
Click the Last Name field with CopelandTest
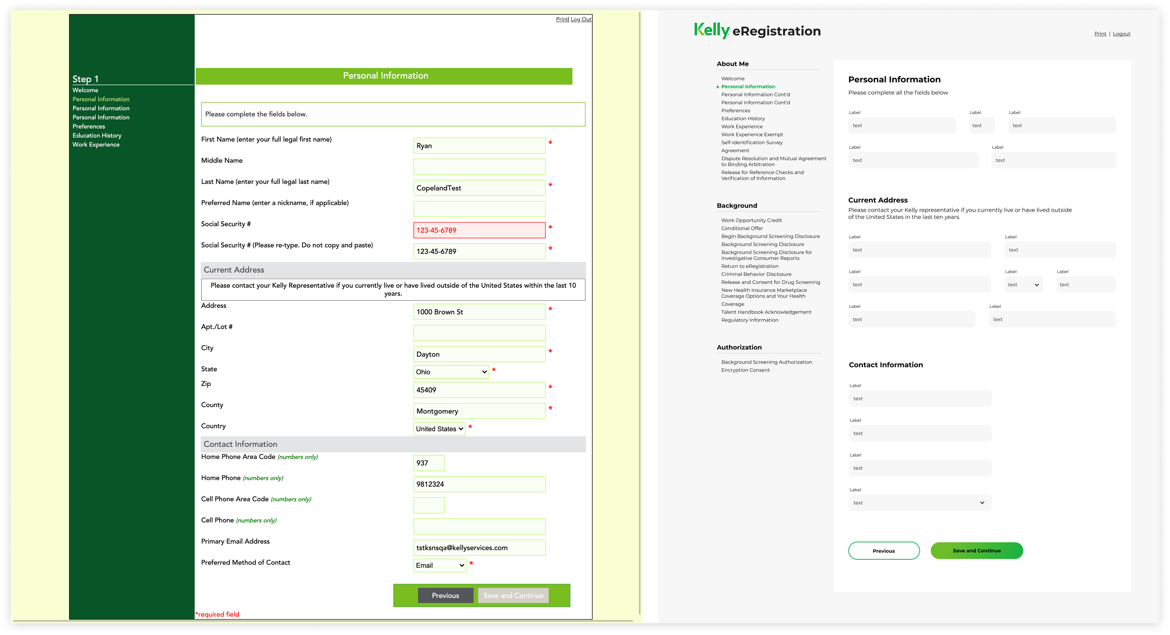point(479,188)
